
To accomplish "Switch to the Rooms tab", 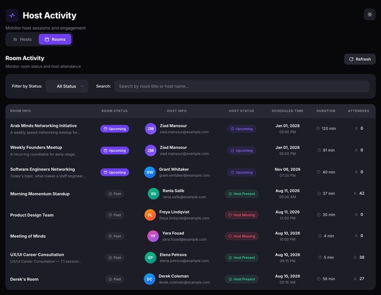I will [x=55, y=40].
